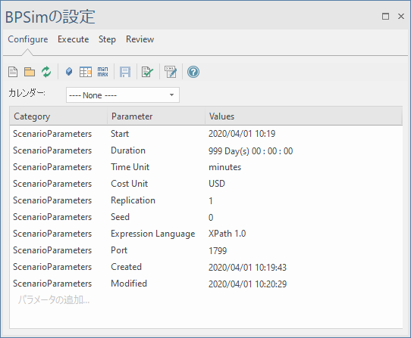411x338 pixels.
Task: Switch to the Configure tab
Action: 28,39
